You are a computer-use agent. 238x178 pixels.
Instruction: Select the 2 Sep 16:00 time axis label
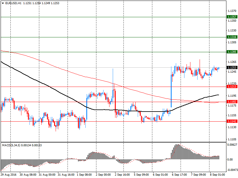[x=122, y=175]
